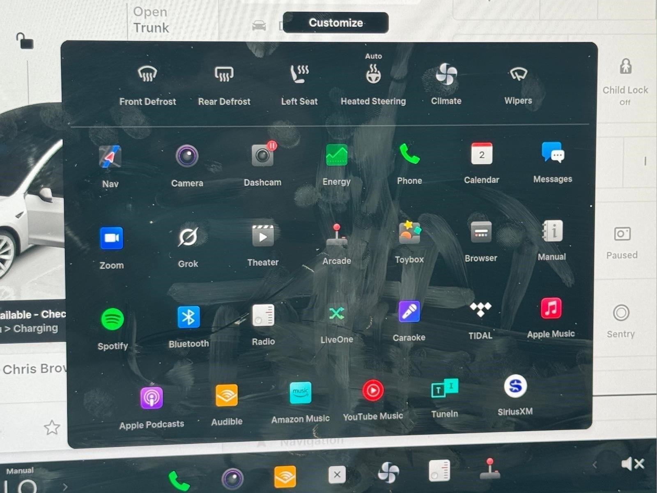Launch Audible from the app grid
This screenshot has height=493, width=657.
(x=227, y=396)
